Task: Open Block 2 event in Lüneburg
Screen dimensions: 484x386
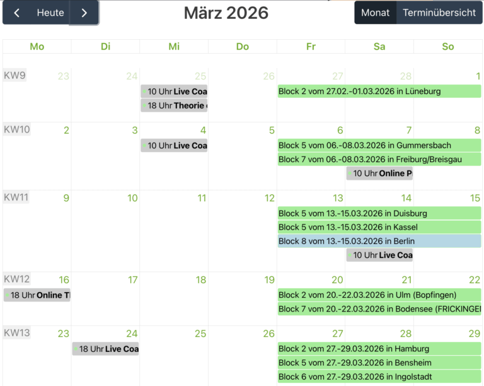Action: pyautogui.click(x=379, y=91)
